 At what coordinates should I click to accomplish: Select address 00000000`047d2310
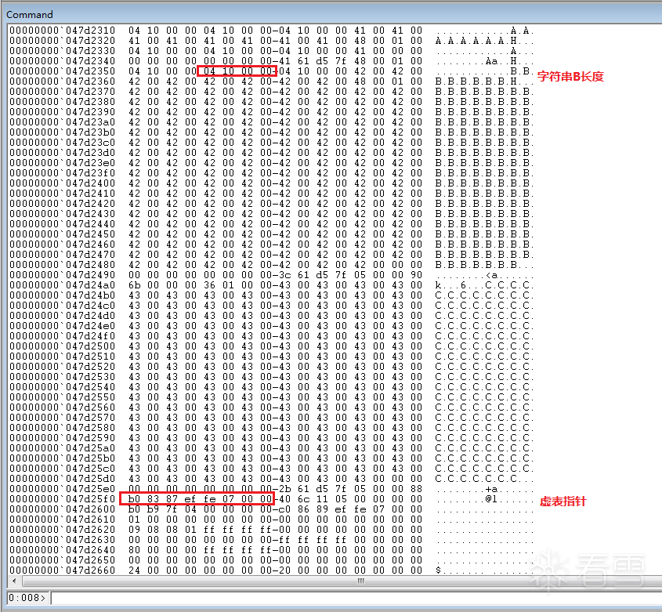(x=62, y=31)
